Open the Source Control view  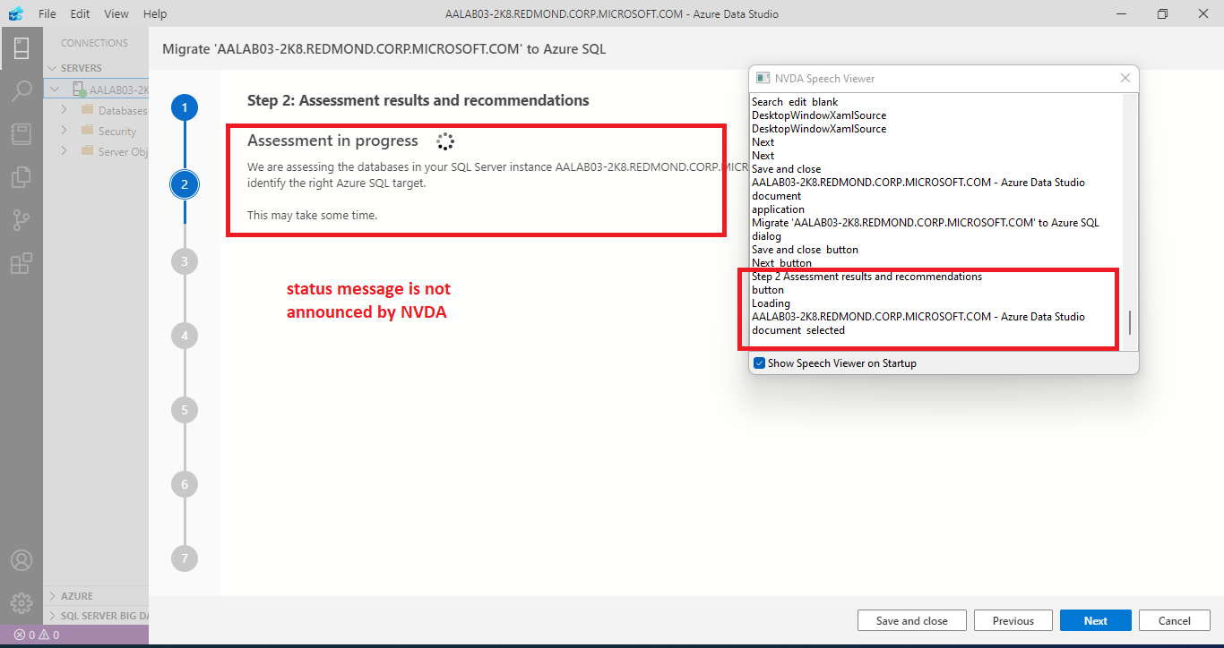coord(22,219)
